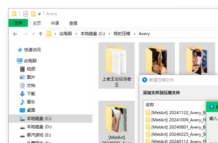Click folder icon in address bar
Viewport: 218px width, 143px height.
[x=49, y=34]
